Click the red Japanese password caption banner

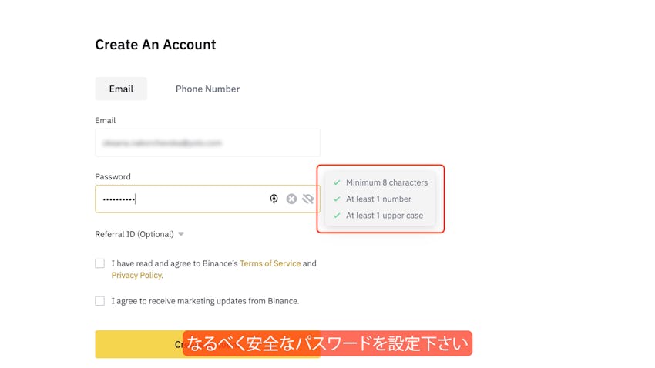[327, 343]
